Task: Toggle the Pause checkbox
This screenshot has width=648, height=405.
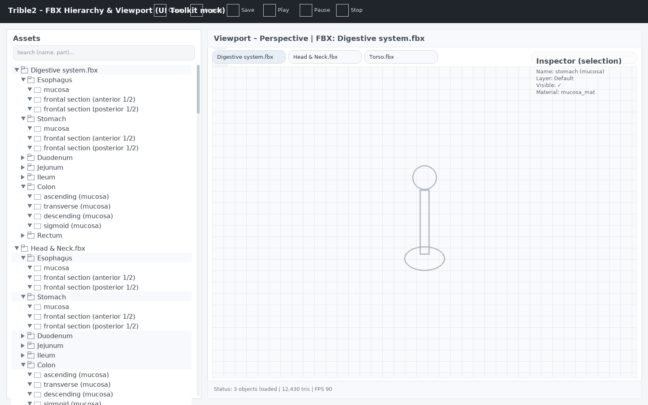Action: (x=306, y=10)
